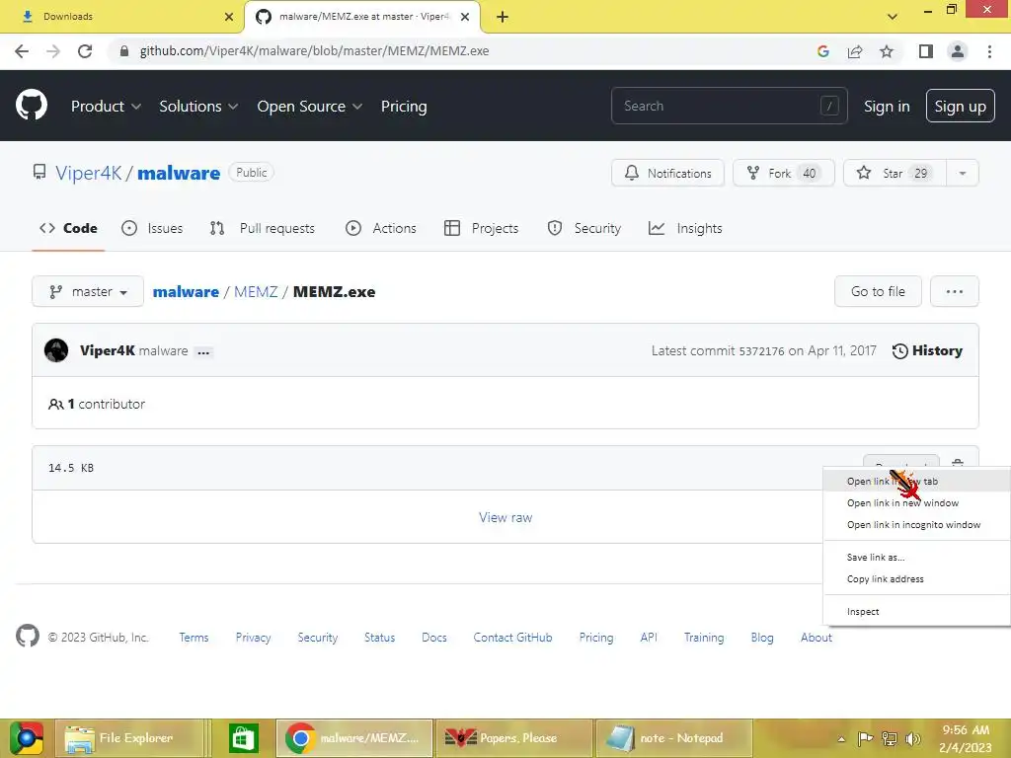This screenshot has height=758, width=1011.
Task: Click the GitHub search field
Action: point(729,106)
